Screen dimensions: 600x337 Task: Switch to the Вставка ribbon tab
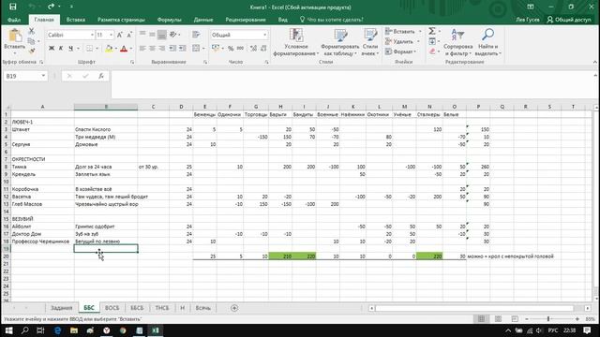(x=75, y=20)
